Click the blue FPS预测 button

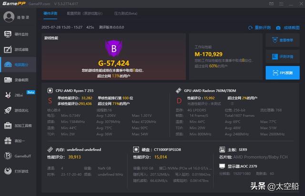(x=283, y=73)
